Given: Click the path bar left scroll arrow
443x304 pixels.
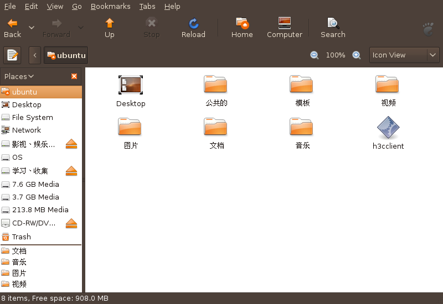Looking at the screenshot, I should pyautogui.click(x=35, y=55).
